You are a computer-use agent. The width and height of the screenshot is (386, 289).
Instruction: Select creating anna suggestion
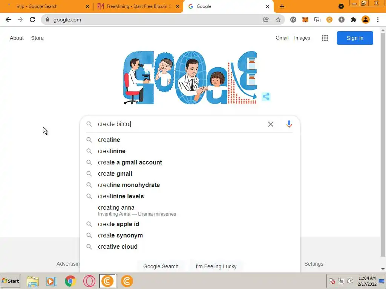point(190,210)
